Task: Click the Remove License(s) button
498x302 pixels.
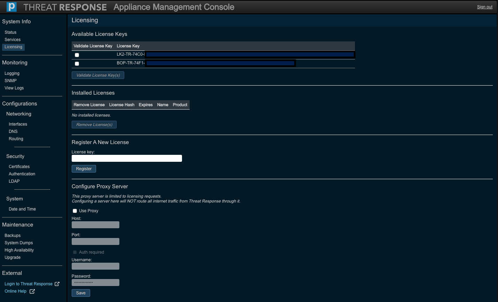Action: (94, 125)
